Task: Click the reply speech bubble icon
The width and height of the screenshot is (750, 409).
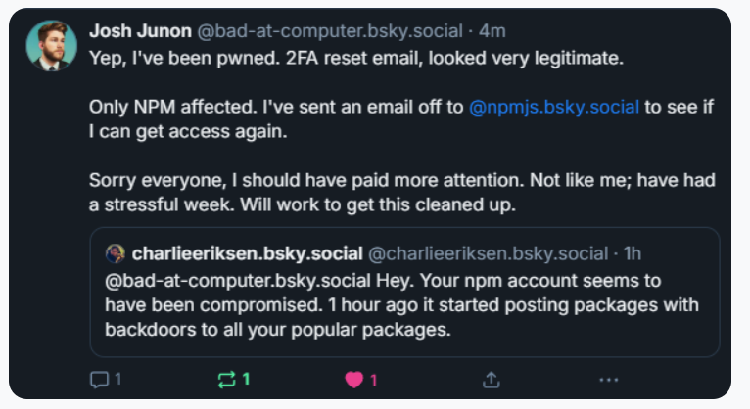Action: (x=99, y=379)
